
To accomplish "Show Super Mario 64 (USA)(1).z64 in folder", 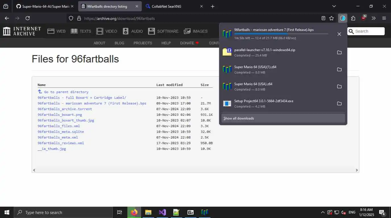I will click(x=339, y=70).
